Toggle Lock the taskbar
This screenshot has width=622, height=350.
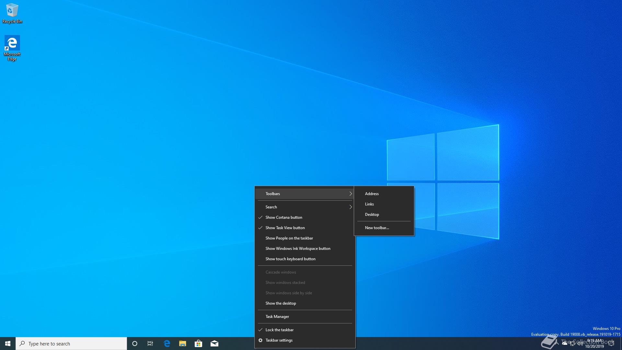[305, 330]
